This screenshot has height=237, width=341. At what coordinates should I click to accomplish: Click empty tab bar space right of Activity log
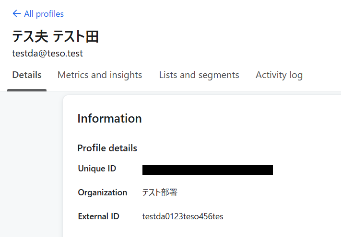pyautogui.click(x=324, y=75)
